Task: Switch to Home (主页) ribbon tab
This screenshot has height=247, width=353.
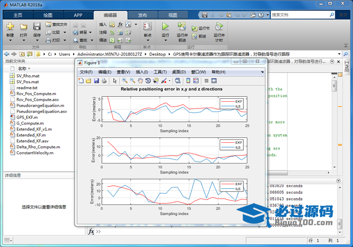Action: (x=18, y=15)
